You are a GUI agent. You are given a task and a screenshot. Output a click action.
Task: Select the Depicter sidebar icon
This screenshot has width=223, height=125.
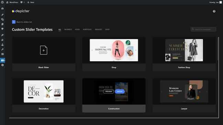coord(2,60)
